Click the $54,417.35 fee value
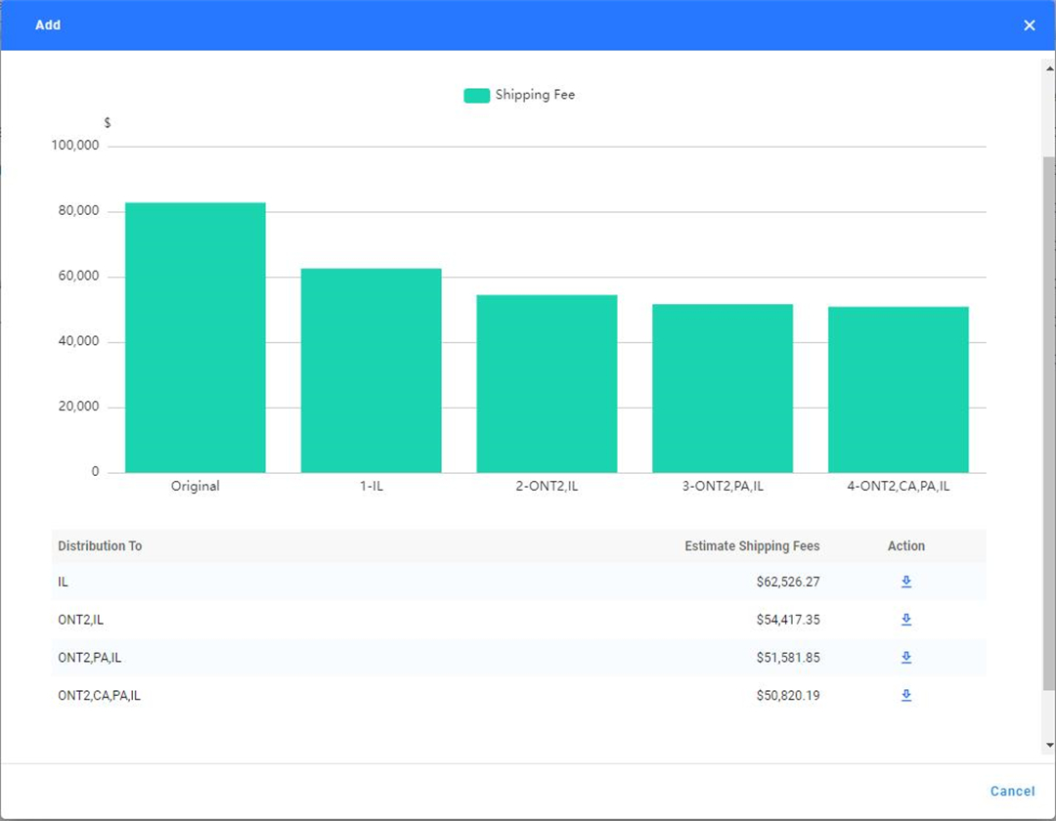 pyautogui.click(x=788, y=620)
